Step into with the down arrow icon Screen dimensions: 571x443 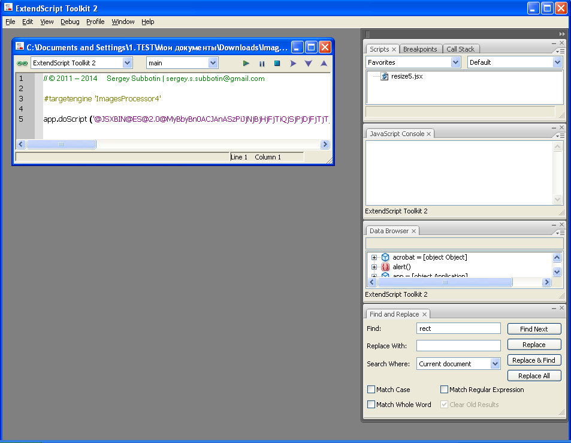pyautogui.click(x=308, y=64)
